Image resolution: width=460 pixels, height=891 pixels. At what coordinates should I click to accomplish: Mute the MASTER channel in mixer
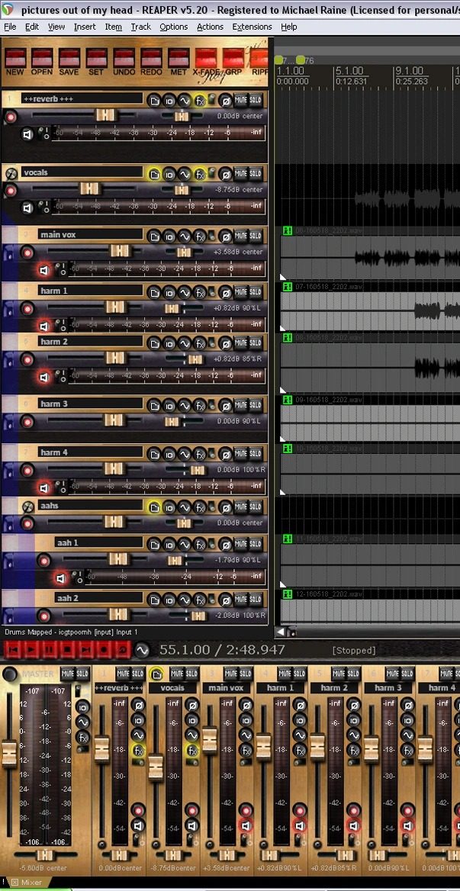click(x=68, y=674)
